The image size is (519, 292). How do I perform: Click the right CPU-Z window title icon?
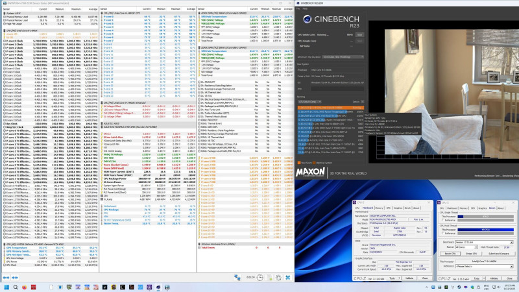pos(439,202)
